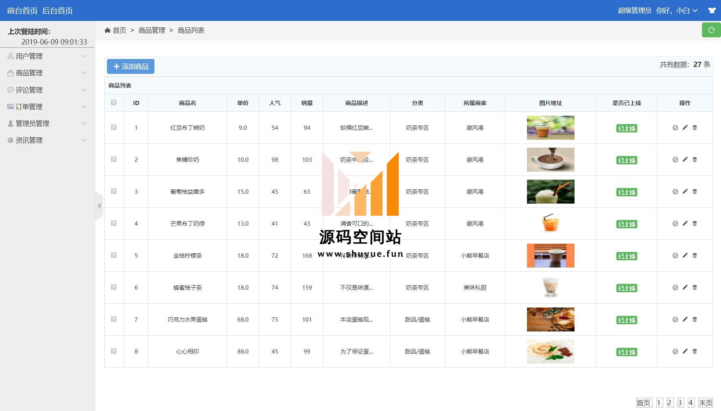Viewport: 721px width, 411px height.
Task: Delete the 心心相印 product
Action: (x=695, y=351)
